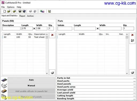Click the settings checklist toolbar icon
This screenshot has height=101, width=137.
point(50,11)
